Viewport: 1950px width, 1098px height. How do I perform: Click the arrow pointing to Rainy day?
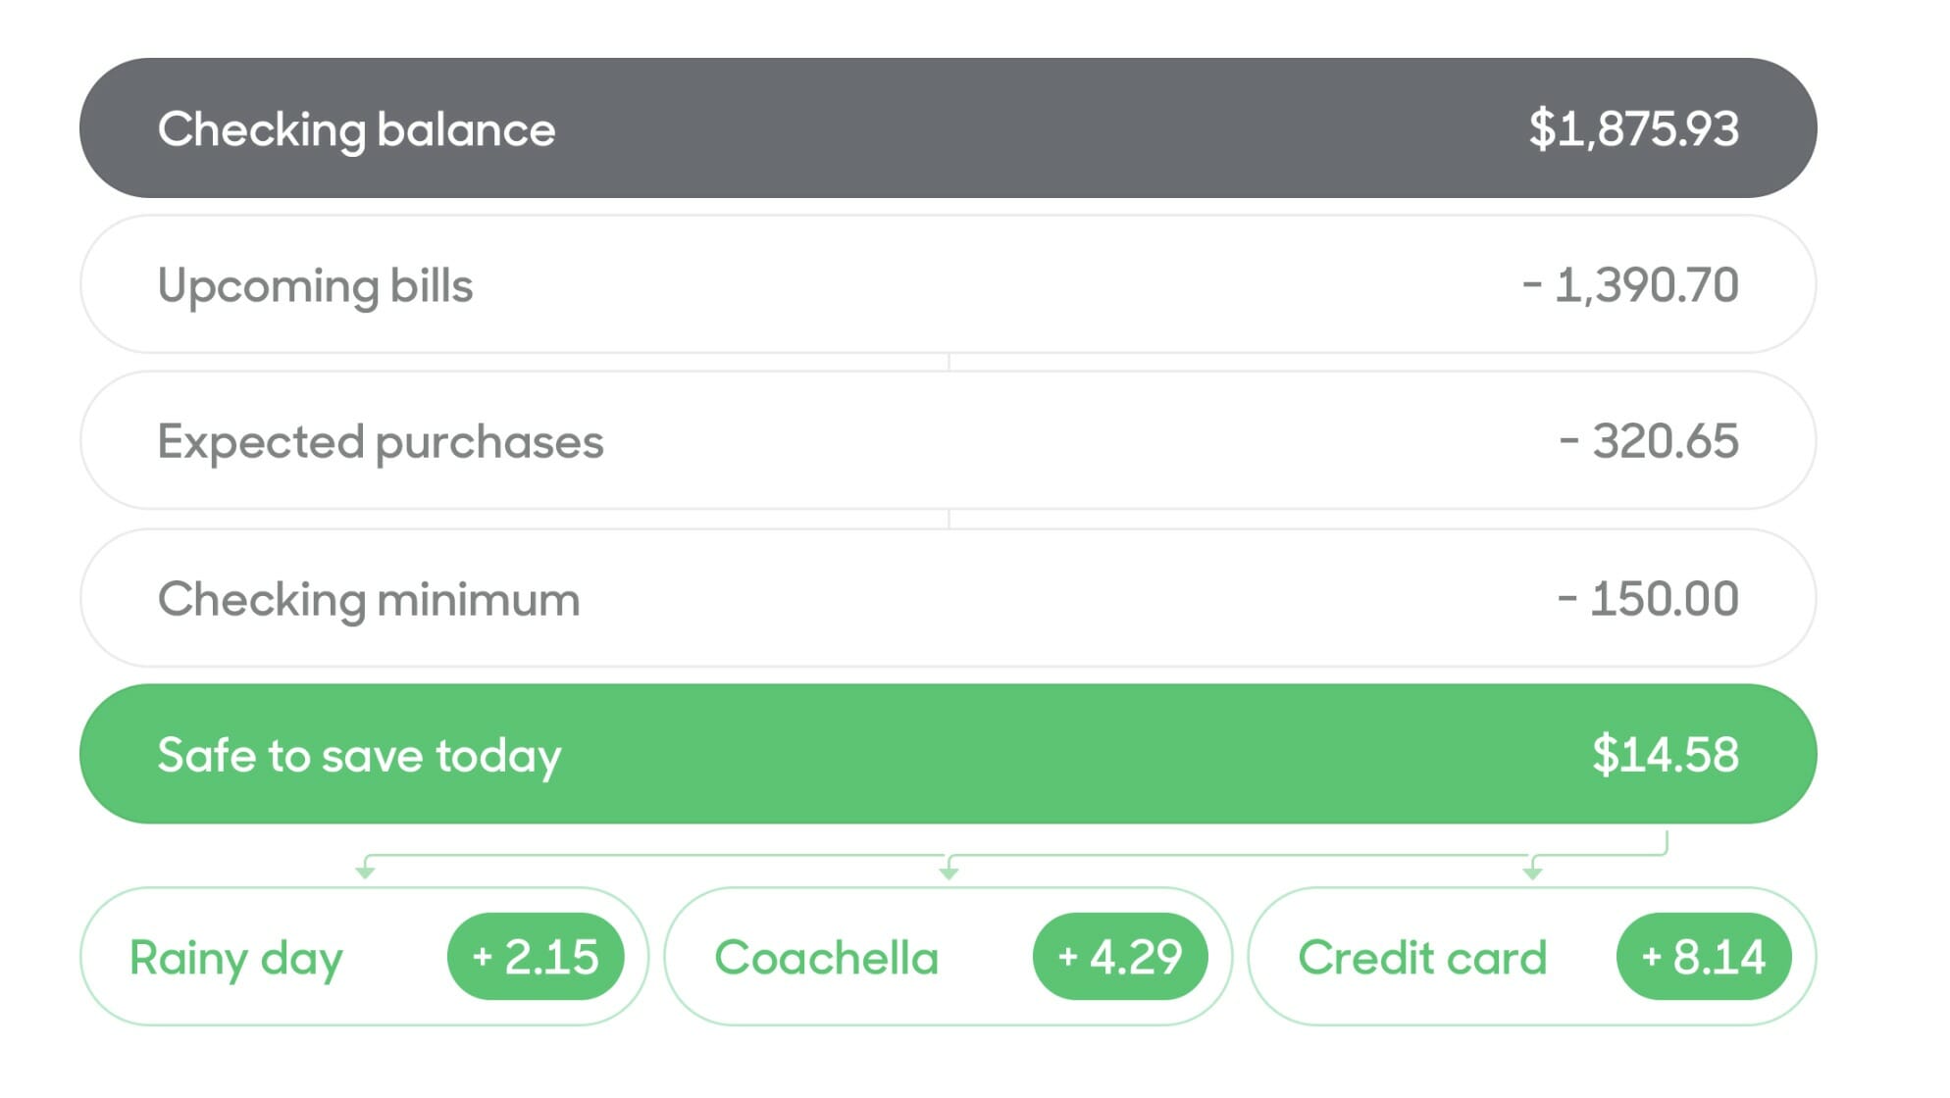tap(365, 870)
